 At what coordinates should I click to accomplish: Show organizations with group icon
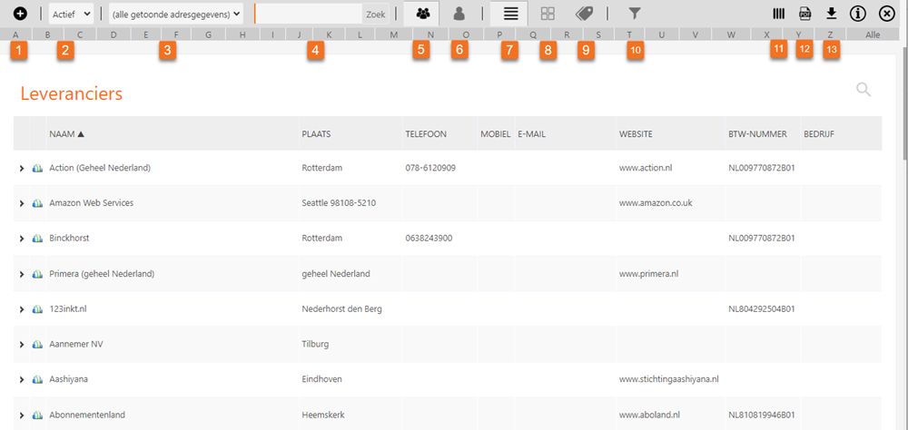click(x=421, y=14)
